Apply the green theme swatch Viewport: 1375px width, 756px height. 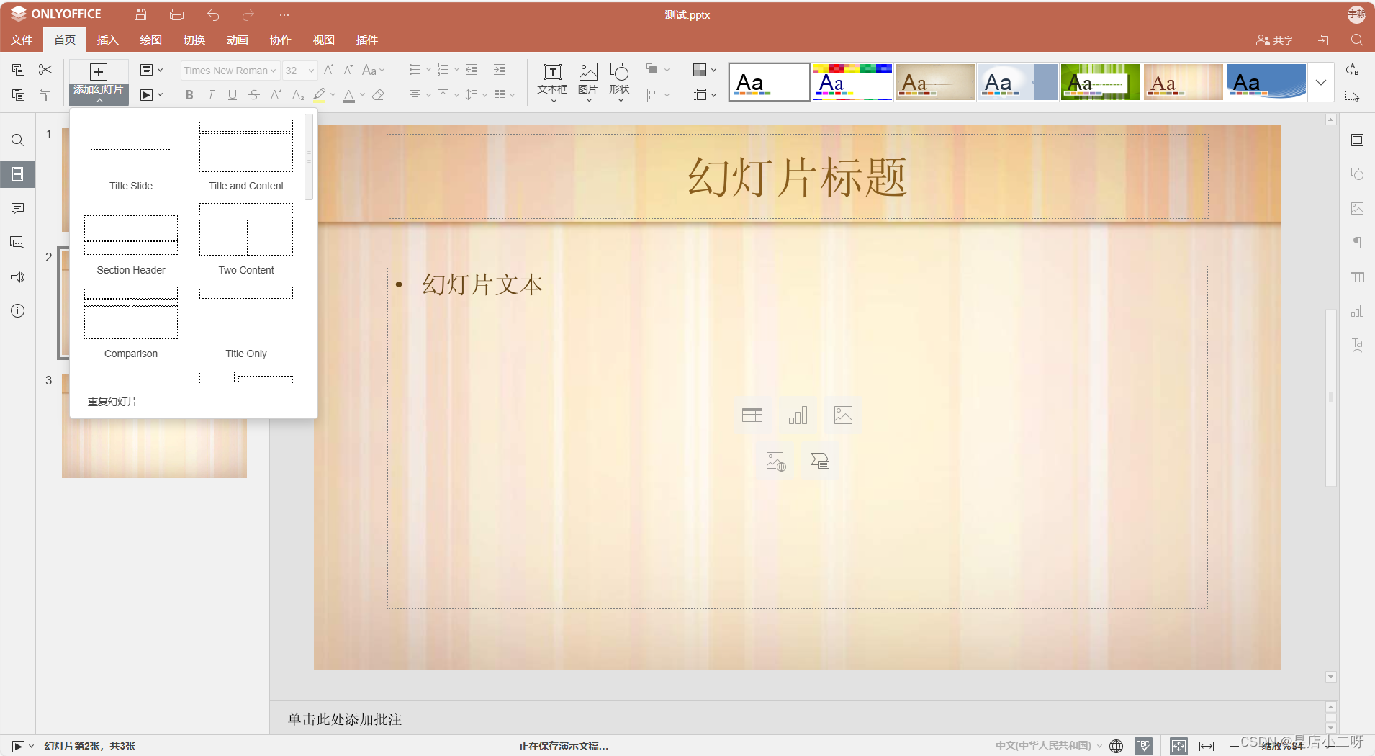coord(1100,82)
